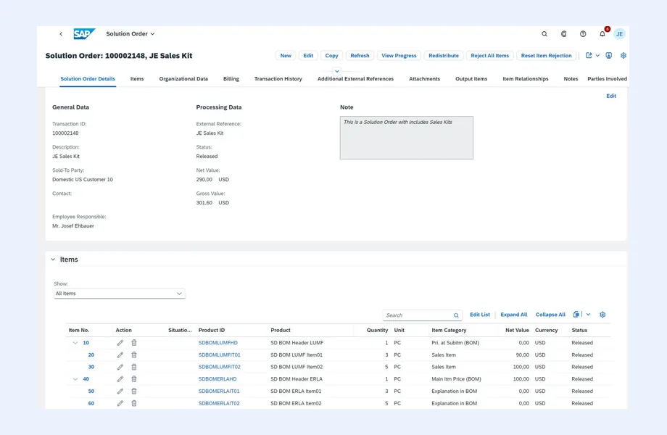Open product link SDBOMERLAHD
The image size is (667, 435).
point(217,379)
